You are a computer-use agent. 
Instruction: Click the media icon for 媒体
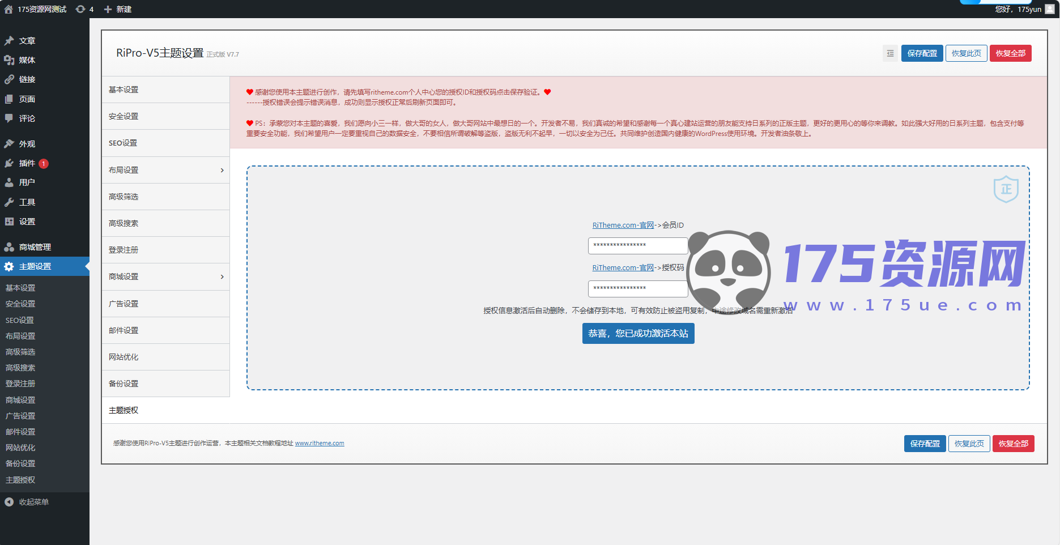pyautogui.click(x=9, y=60)
